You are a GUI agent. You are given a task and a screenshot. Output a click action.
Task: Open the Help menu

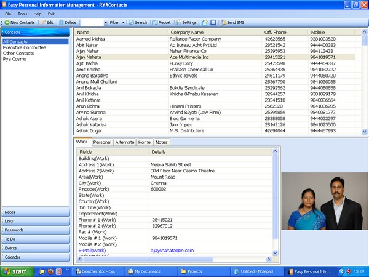pyautogui.click(x=37, y=14)
